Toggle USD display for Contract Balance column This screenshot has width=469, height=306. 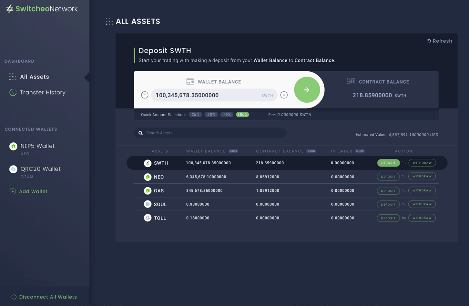click(311, 151)
